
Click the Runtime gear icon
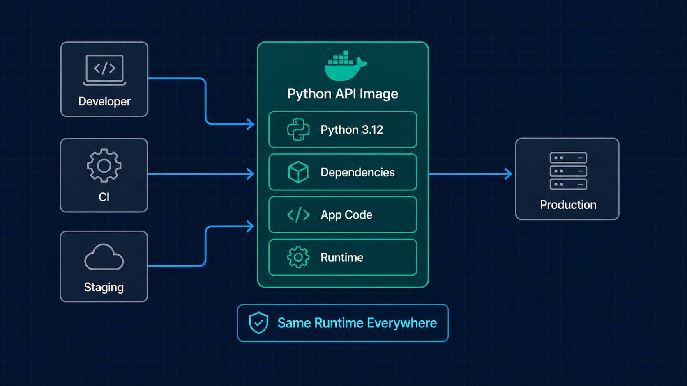pos(298,257)
